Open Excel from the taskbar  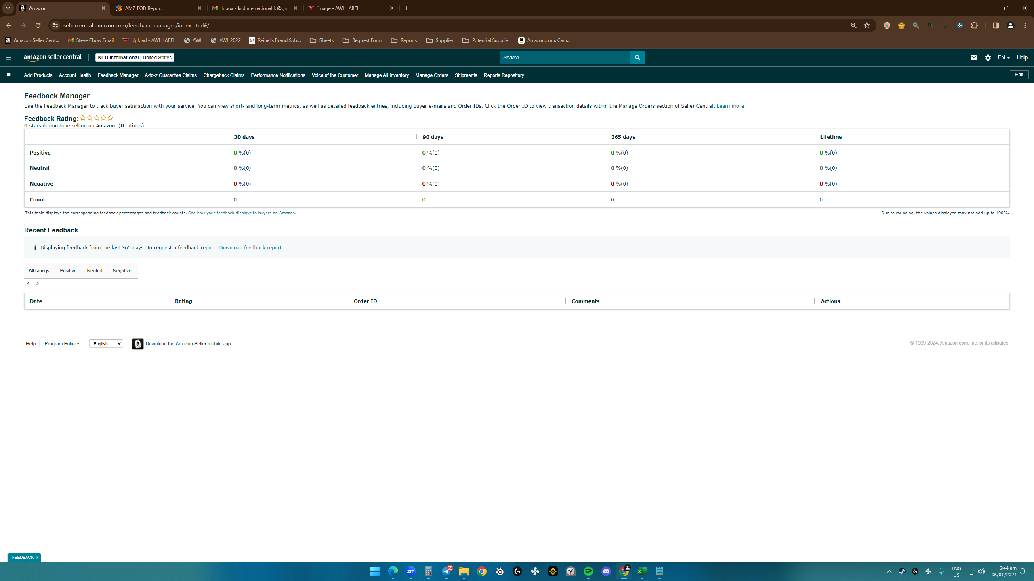(x=642, y=571)
